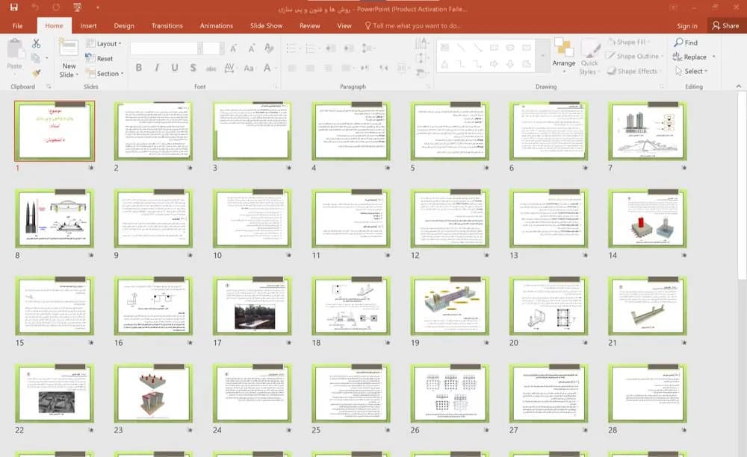Toggle Italic formatting
The height and width of the screenshot is (457, 747).
(157, 68)
